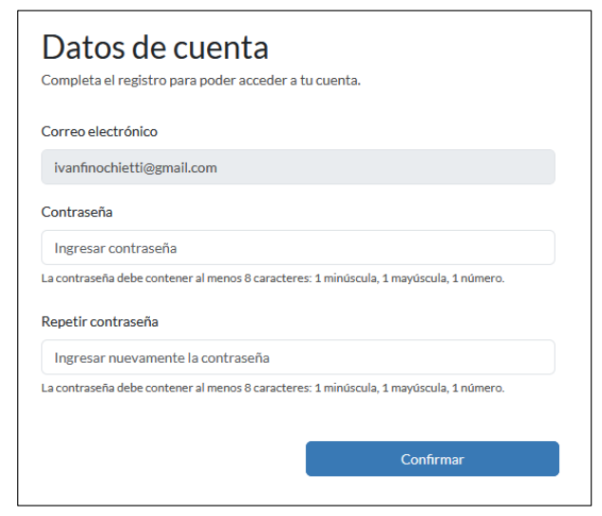This screenshot has height=516, width=602.
Task: Click the "Repetir contraseña" field label
Action: 99,321
